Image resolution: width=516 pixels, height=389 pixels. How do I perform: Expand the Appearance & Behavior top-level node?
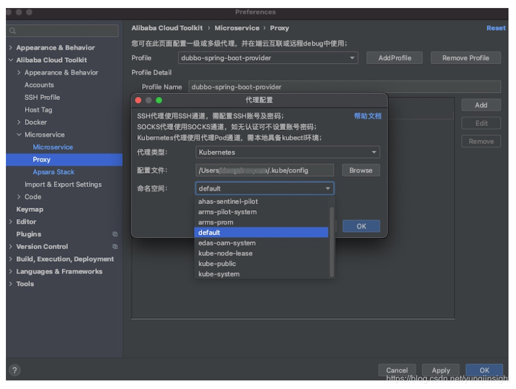click(11, 48)
